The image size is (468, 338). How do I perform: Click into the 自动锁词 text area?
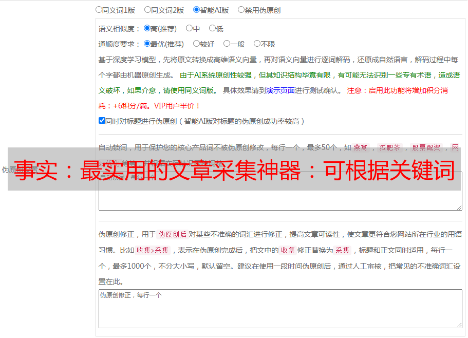(x=280, y=200)
